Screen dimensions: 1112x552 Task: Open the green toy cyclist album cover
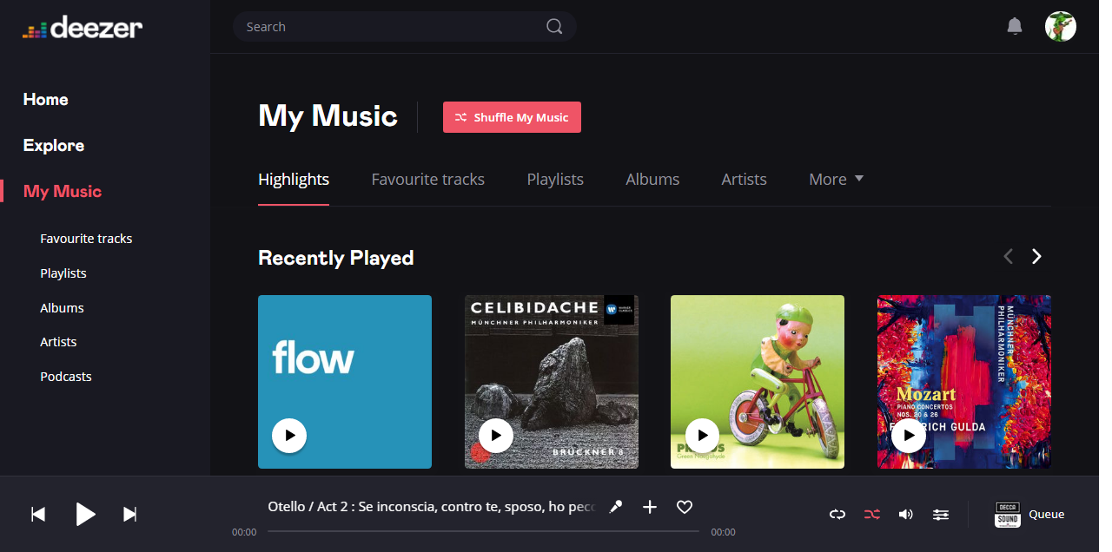(758, 382)
